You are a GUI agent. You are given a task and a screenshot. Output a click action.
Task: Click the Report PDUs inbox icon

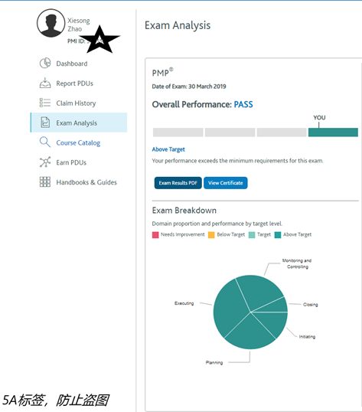click(45, 83)
